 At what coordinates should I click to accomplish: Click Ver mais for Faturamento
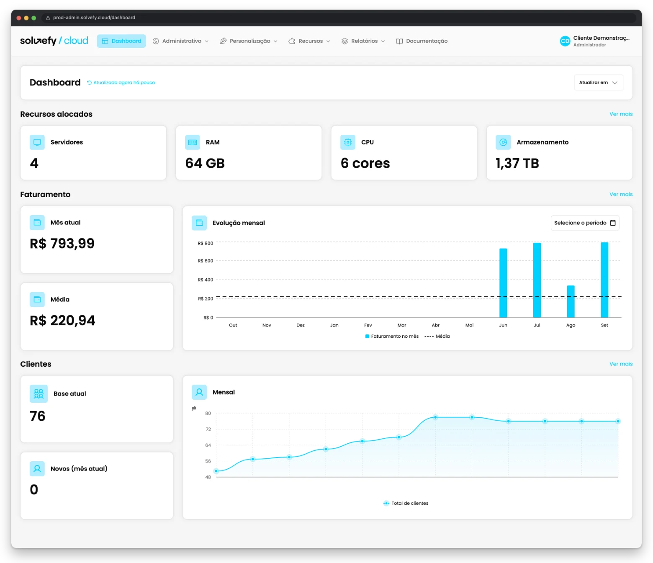[x=621, y=194]
